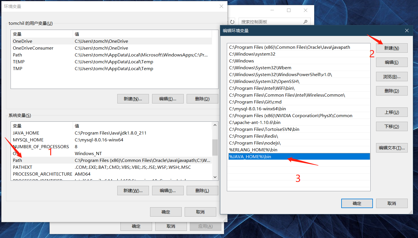
Task: Click 新建(N) in the edit path dialog
Action: (x=391, y=48)
